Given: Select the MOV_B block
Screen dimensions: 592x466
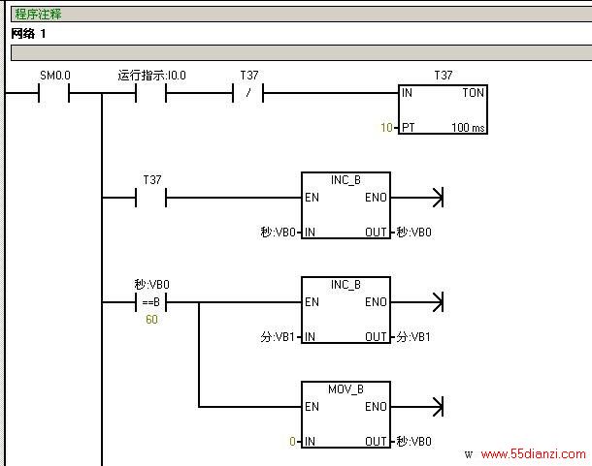Looking at the screenshot, I should tap(345, 415).
